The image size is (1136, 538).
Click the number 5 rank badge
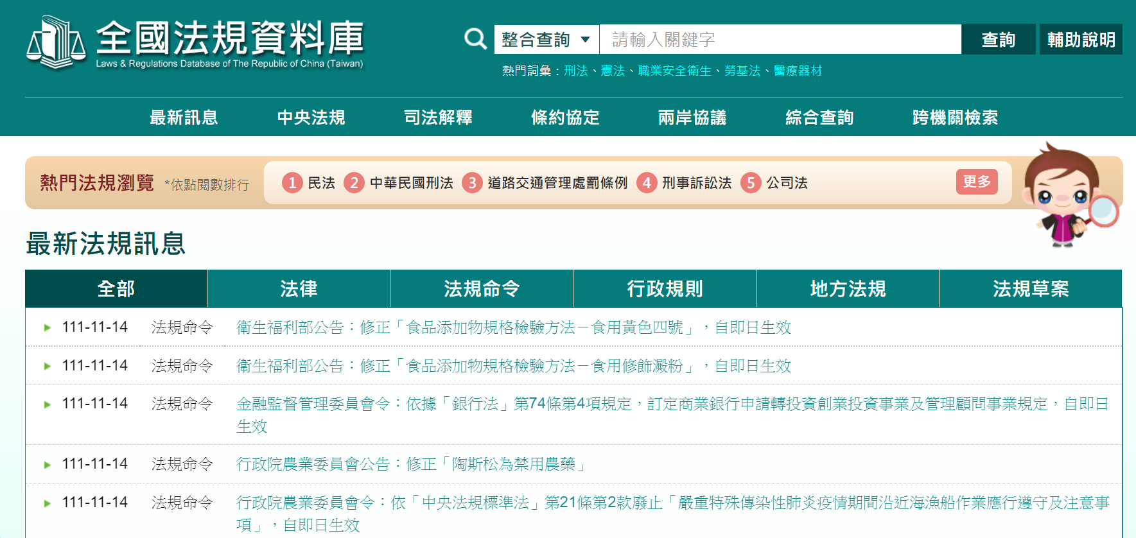coord(751,183)
